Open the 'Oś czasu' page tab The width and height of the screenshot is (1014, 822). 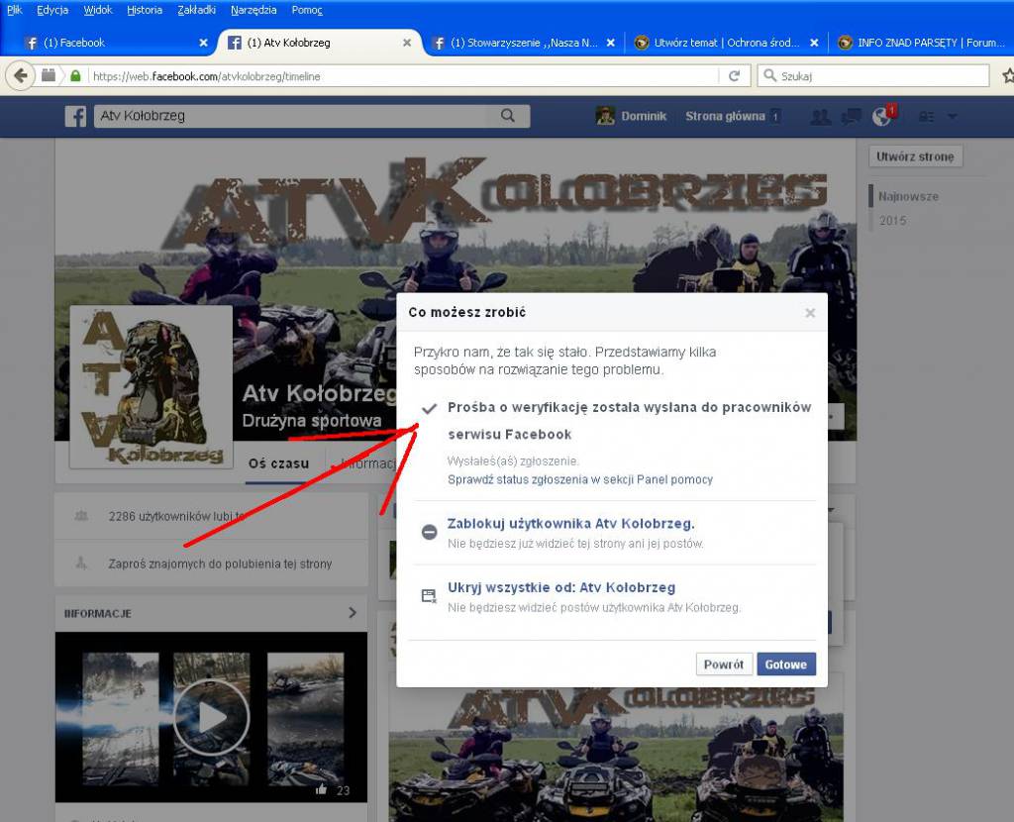278,463
